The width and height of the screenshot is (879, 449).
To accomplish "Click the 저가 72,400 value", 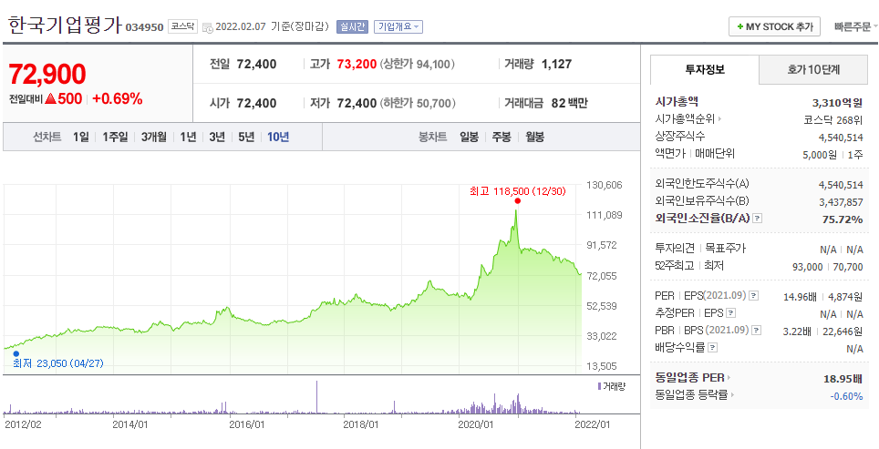I will pos(357,103).
